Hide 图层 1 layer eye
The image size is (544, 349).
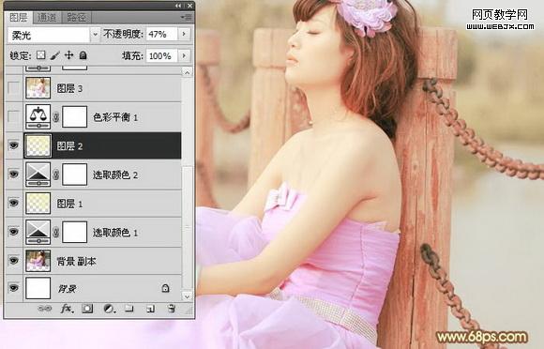(13, 203)
